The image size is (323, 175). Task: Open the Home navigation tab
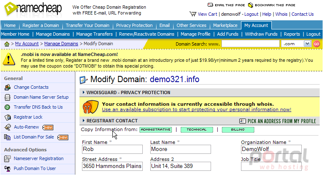(10, 25)
